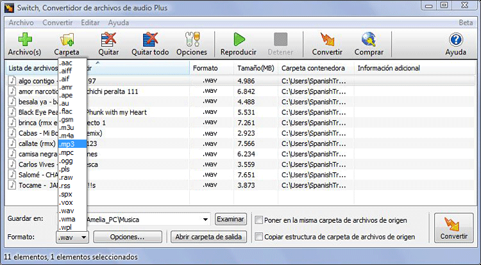
Task: Start conversion with the Convertir toolbar icon
Action: click(327, 44)
